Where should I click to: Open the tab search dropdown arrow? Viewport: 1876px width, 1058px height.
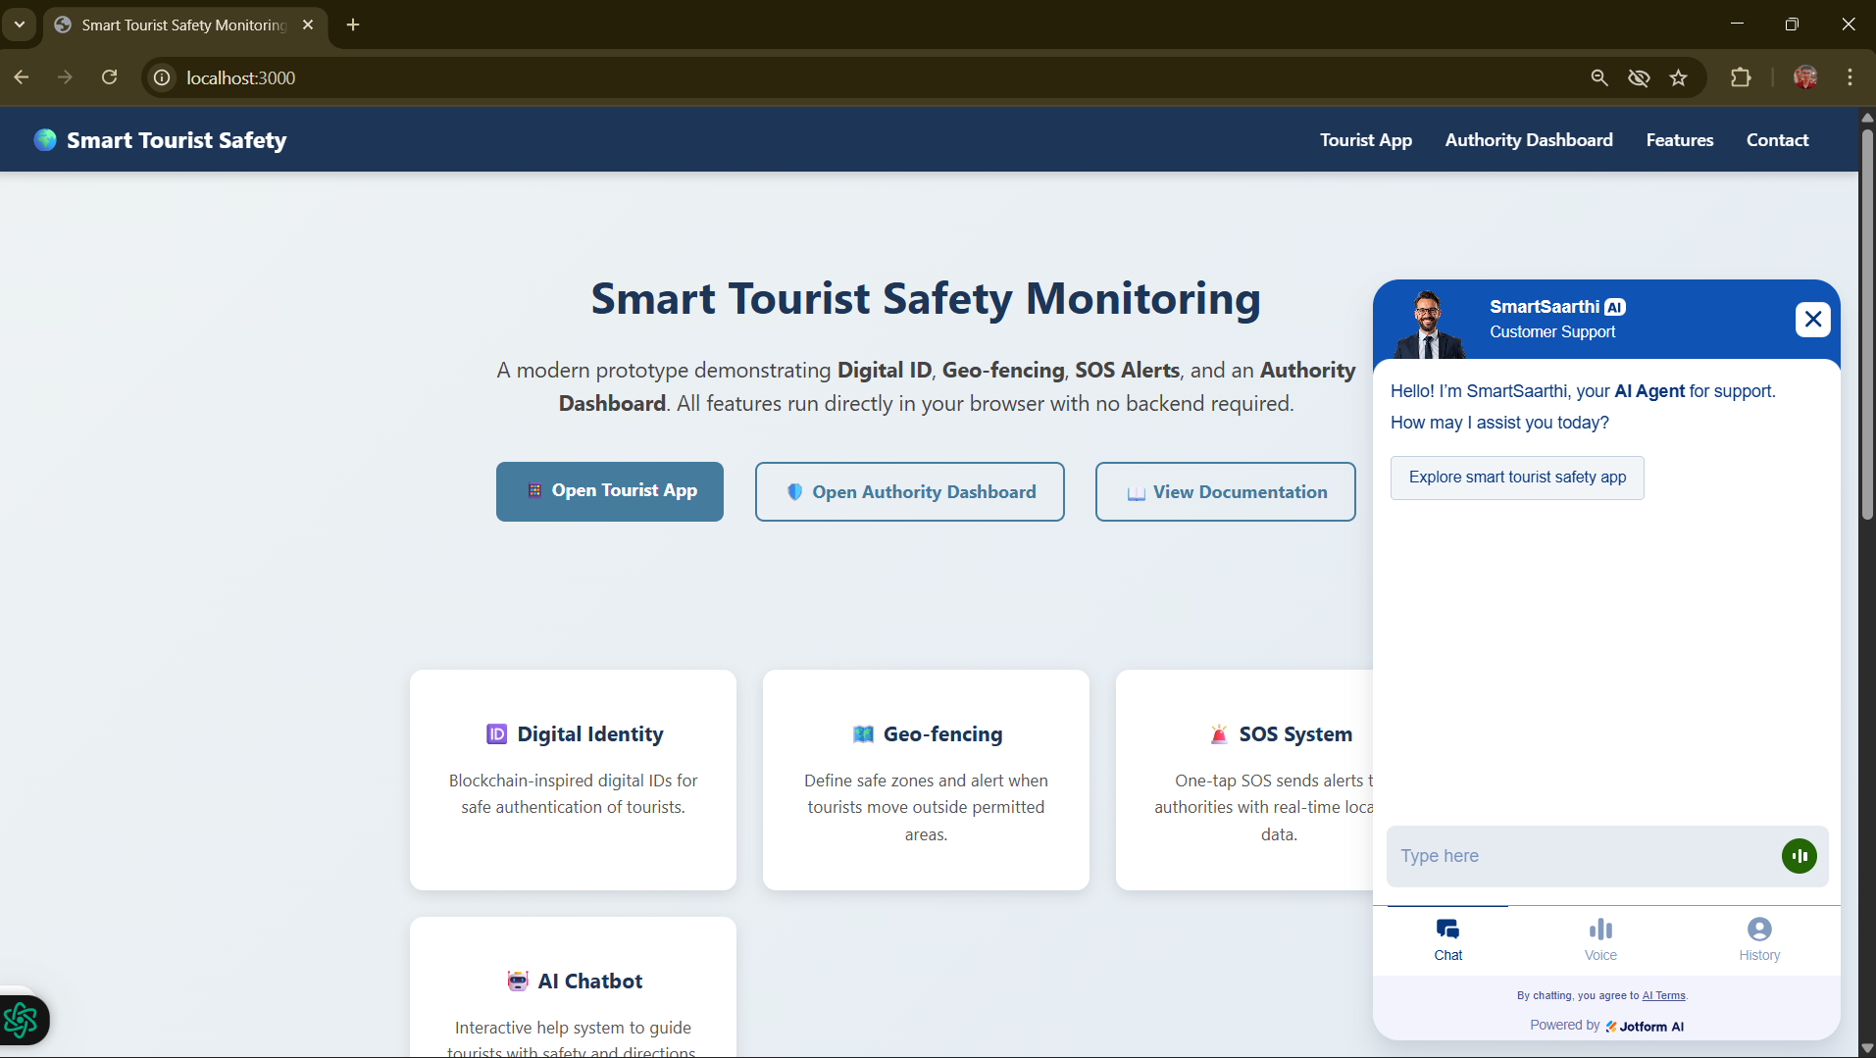(x=20, y=25)
